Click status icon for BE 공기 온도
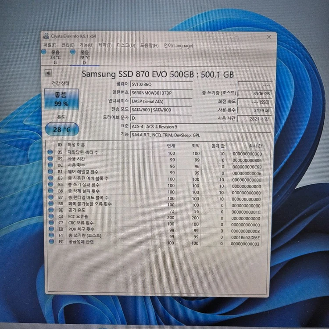 (x=51, y=210)
